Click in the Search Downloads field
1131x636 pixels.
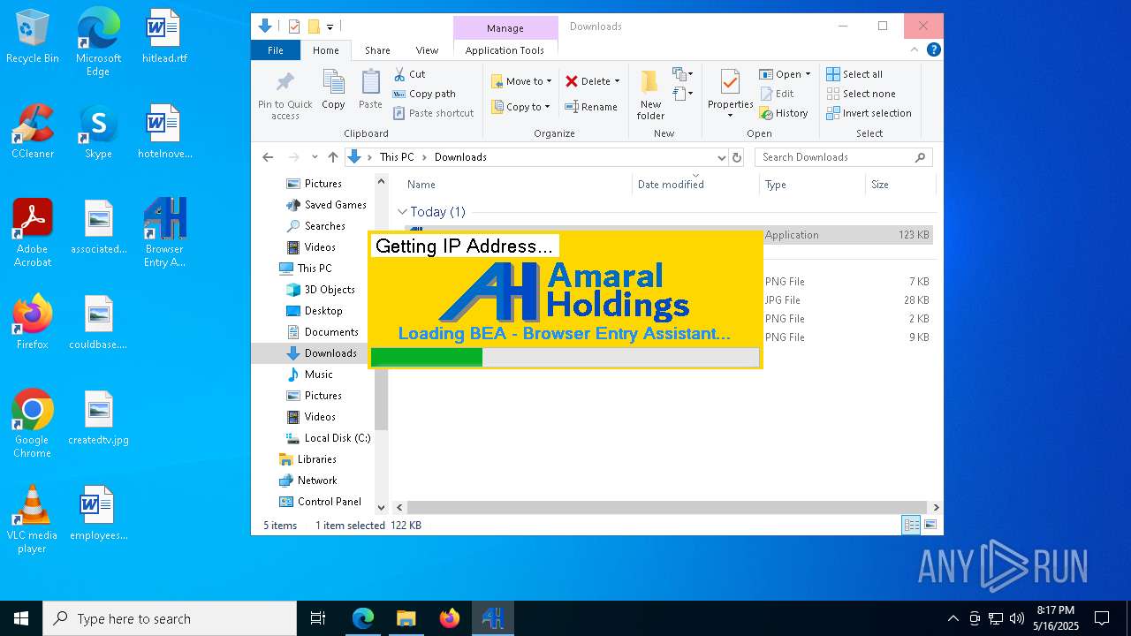pyautogui.click(x=844, y=157)
